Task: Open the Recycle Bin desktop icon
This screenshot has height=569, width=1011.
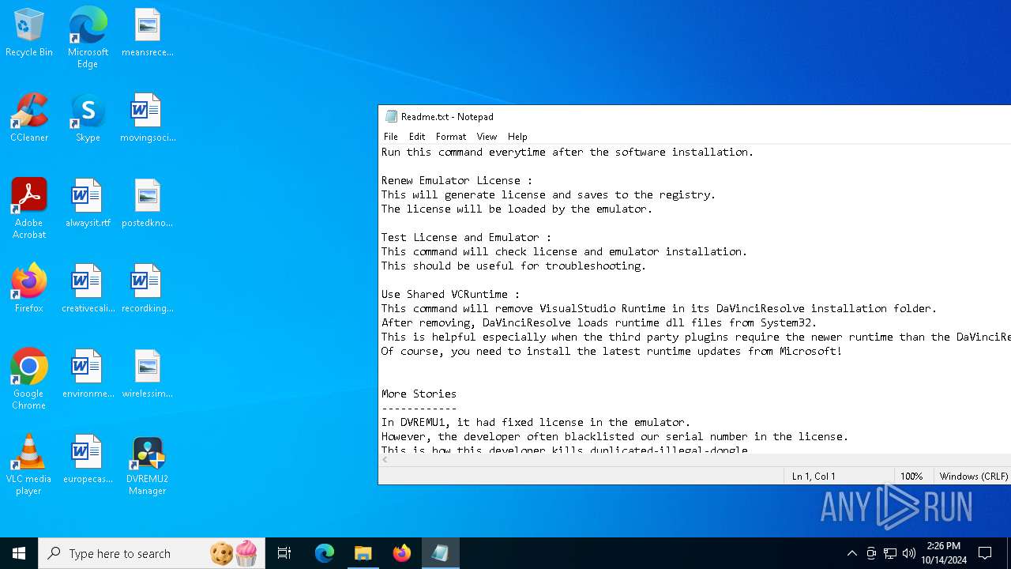Action: point(29,33)
